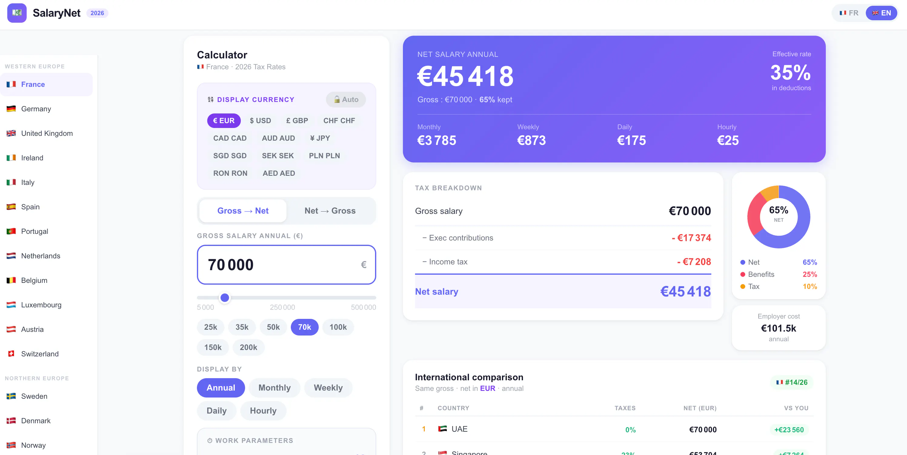Click the currency exchange icon beside Display Currency

click(211, 100)
